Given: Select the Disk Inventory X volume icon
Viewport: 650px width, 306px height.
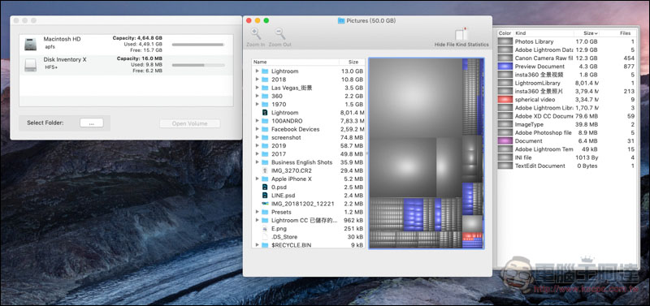Looking at the screenshot, I should 31,65.
